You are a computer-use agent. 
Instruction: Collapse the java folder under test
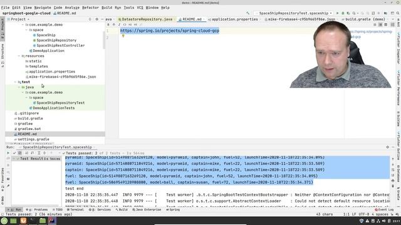(19, 87)
